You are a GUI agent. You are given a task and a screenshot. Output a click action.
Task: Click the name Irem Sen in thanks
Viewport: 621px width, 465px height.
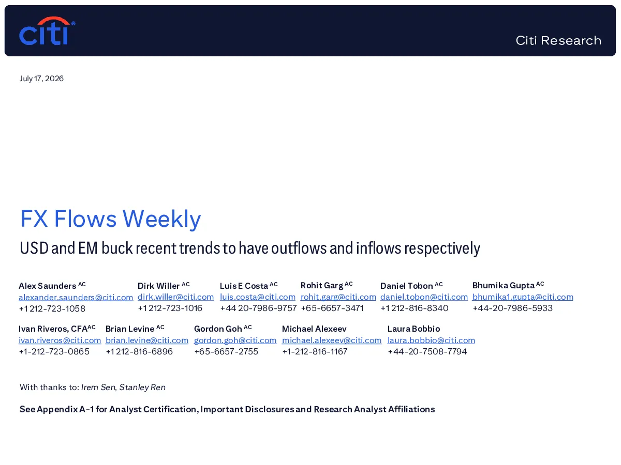[x=98, y=387]
